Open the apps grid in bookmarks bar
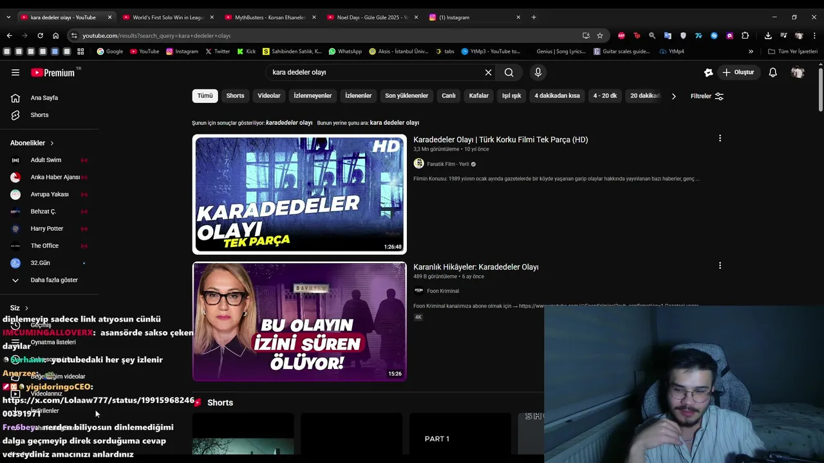The height and width of the screenshot is (463, 824). tap(80, 51)
